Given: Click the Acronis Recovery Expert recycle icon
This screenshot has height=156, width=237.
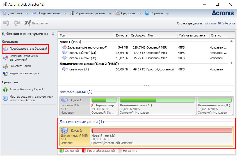Looking at the screenshot, I should [5, 90].
